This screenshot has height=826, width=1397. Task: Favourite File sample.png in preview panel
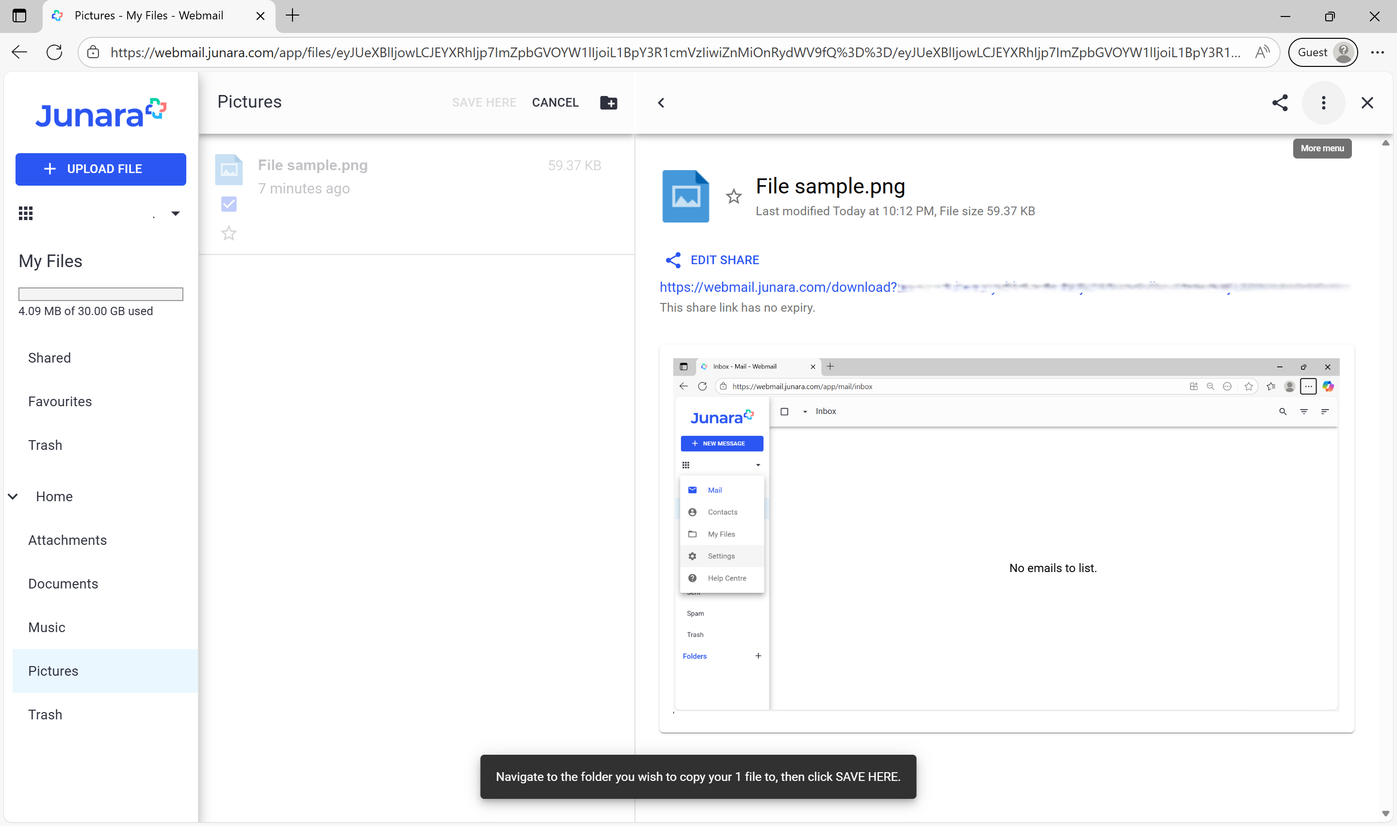pyautogui.click(x=734, y=196)
